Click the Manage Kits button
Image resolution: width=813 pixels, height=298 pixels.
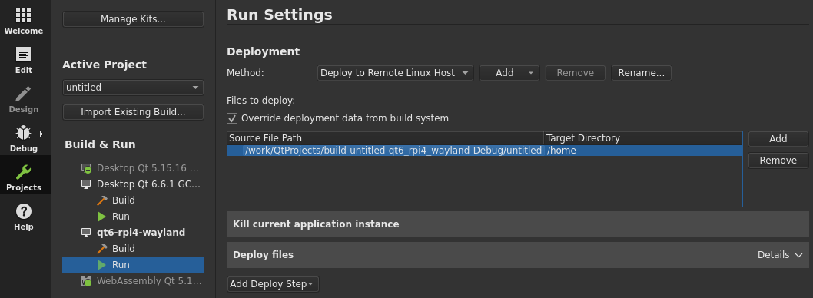click(133, 19)
